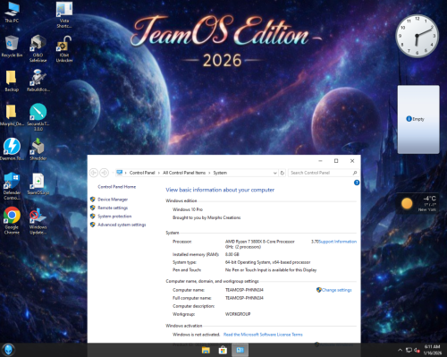Select the TeamOS file shortcut icon
The width and height of the screenshot is (447, 357).
38,184
